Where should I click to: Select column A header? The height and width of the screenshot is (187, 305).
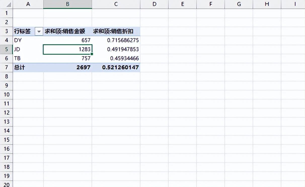click(28, 4)
